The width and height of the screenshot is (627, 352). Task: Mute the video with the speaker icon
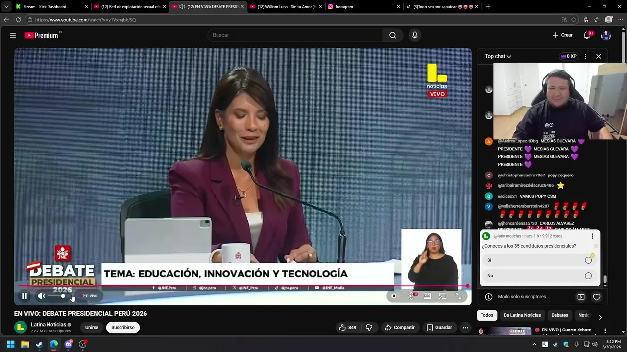42,296
